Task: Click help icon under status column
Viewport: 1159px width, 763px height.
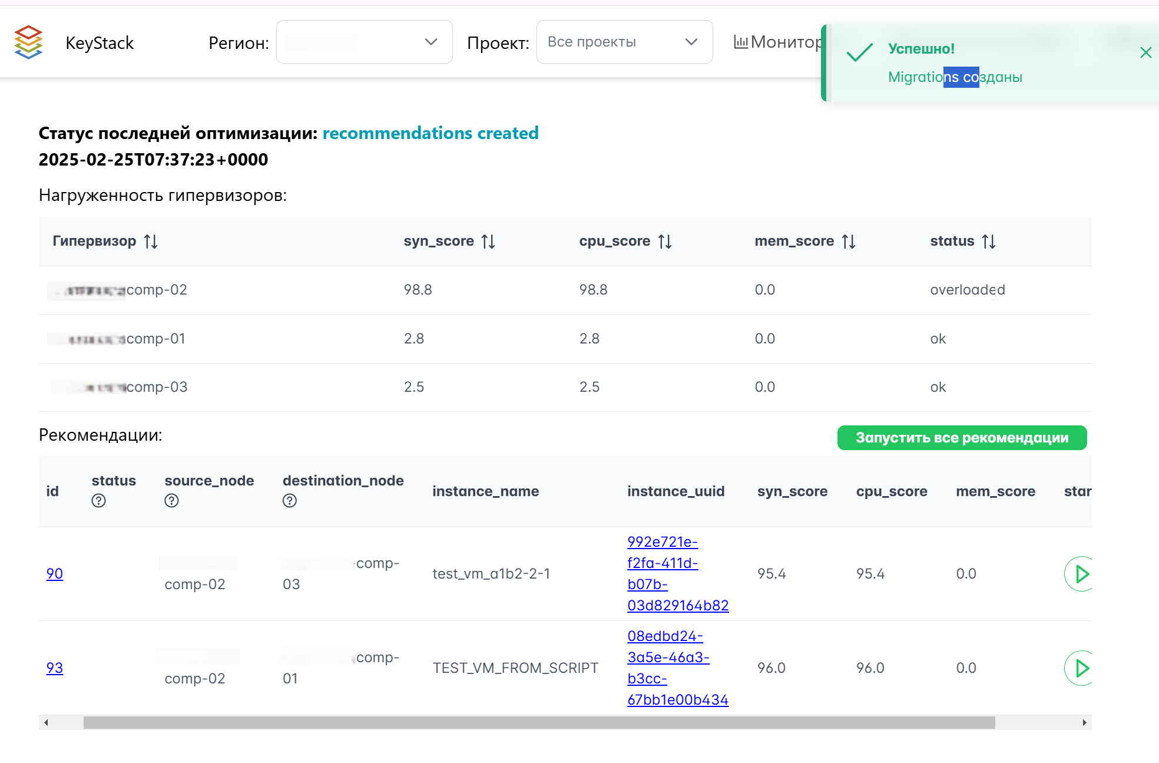Action: 98,501
